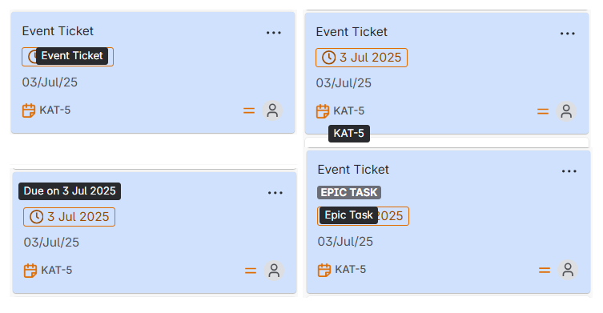Click the top-right card's assignee avatar
This screenshot has height=313, width=603.
click(566, 111)
